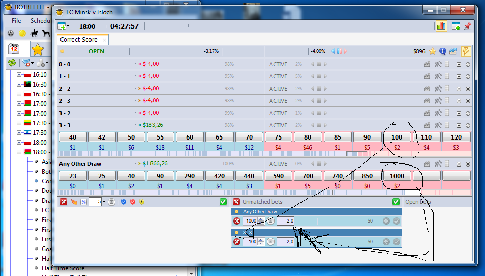The width and height of the screenshot is (485, 276).
Task: Click the green checkmark in Unmatched bets header
Action: 396,202
